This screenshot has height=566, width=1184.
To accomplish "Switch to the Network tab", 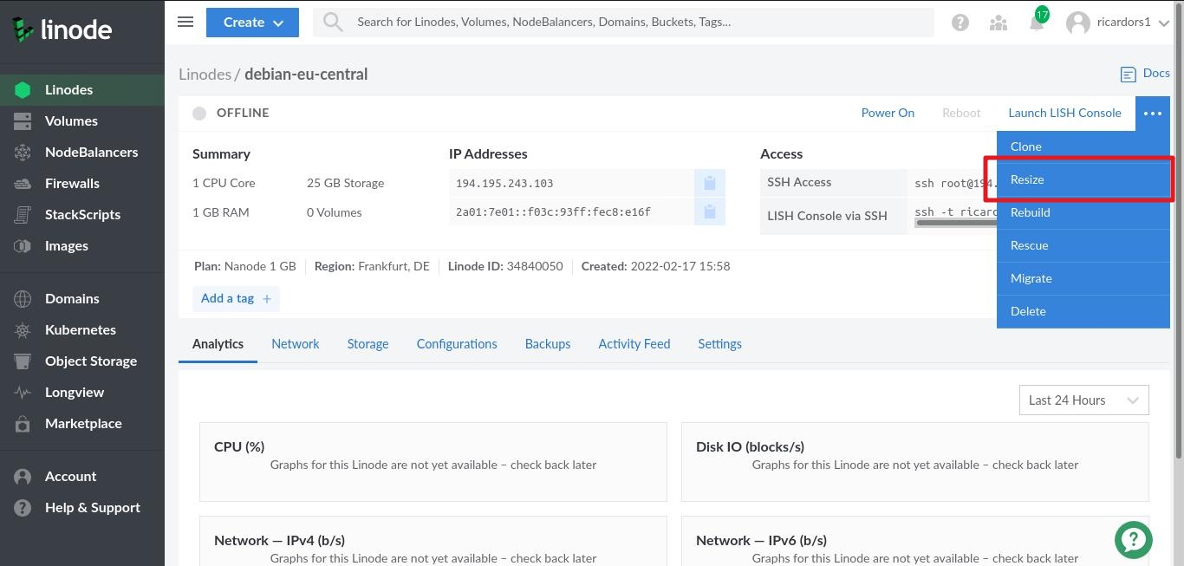I will pos(296,344).
